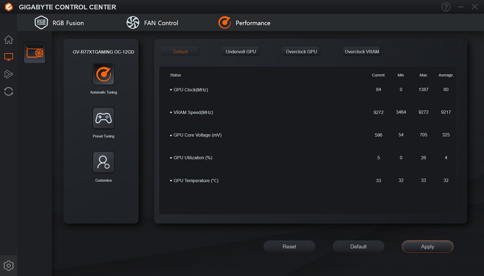Click GPU Clock max value 1387
Viewport: 484px width, 276px height.
pyautogui.click(x=423, y=89)
